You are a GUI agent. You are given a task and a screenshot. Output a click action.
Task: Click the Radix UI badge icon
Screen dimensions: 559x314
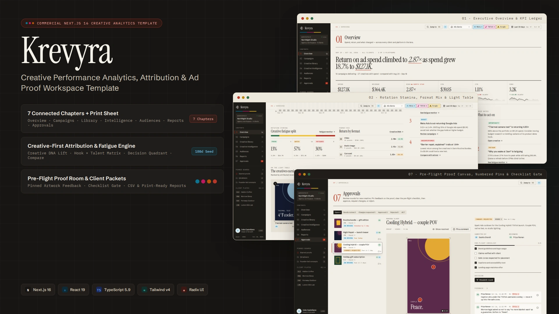click(184, 290)
